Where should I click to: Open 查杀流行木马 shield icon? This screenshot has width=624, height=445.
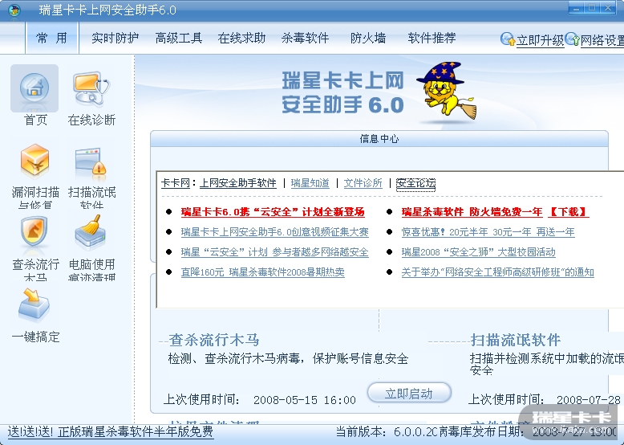[34, 232]
